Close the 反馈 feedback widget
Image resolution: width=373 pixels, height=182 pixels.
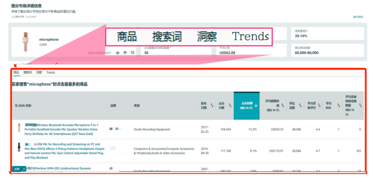point(24,169)
